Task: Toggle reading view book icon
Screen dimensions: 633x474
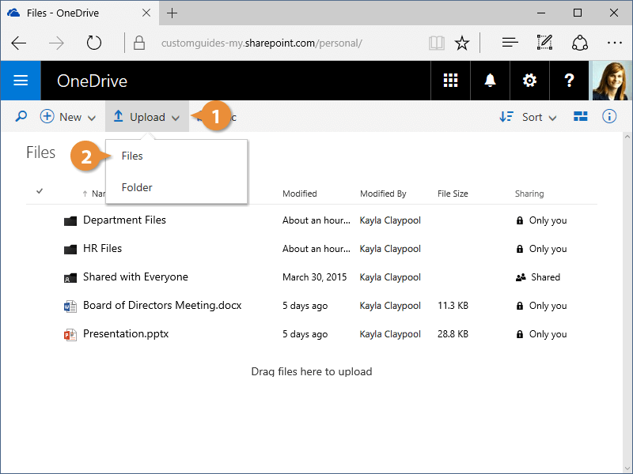Action: [437, 43]
